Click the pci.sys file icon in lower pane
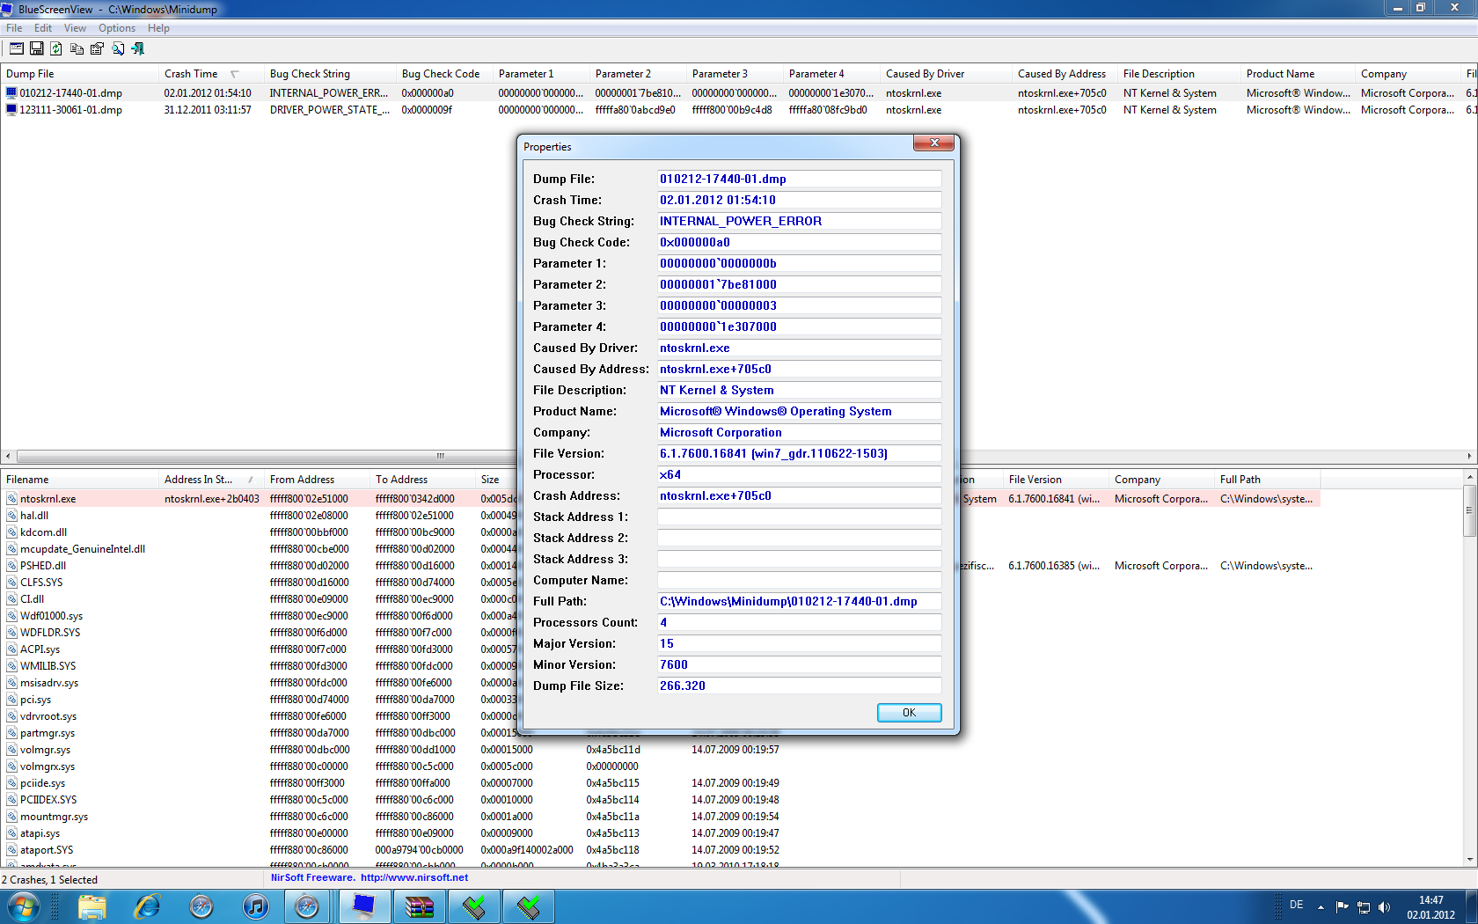Screen dimensions: 1478x924 [12, 700]
